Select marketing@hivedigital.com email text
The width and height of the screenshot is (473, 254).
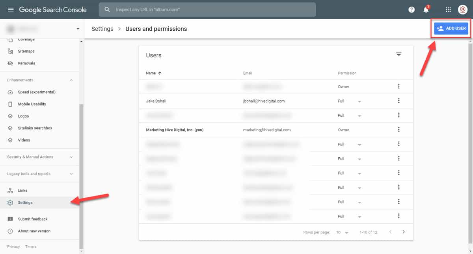(x=267, y=130)
